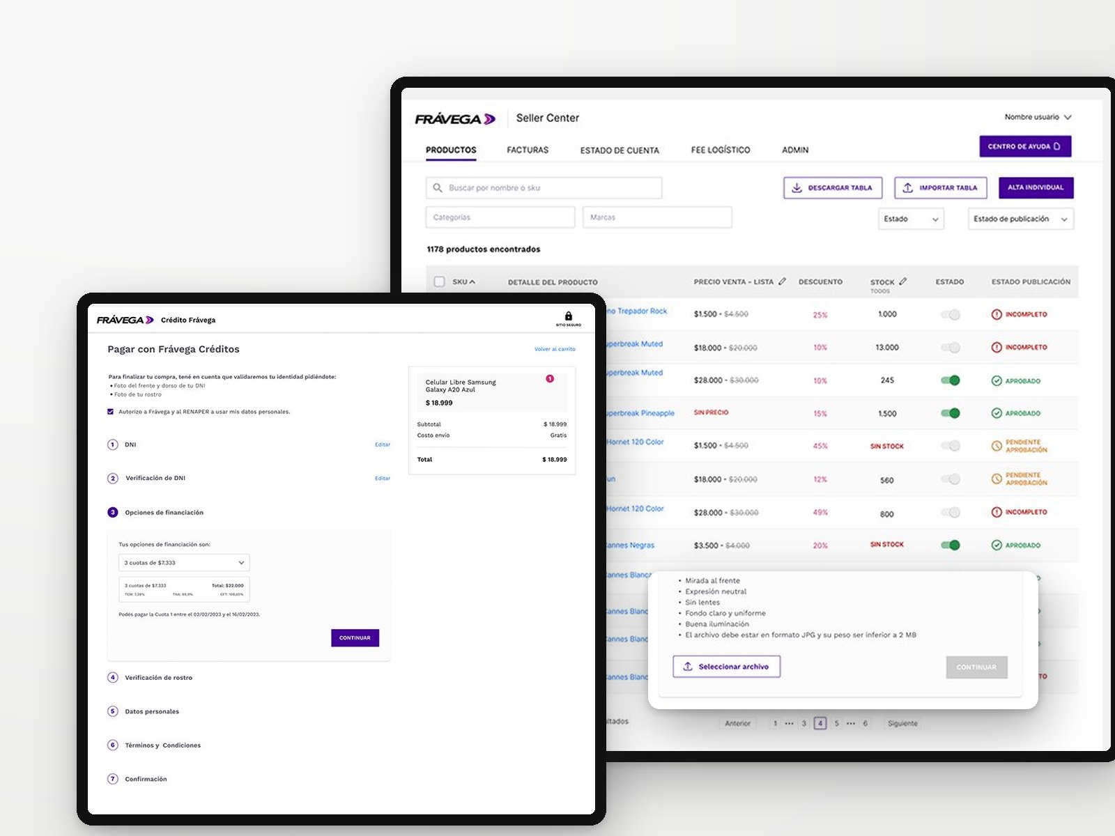Toggle Estado switch in the $3.500 Cannes Negras row

coord(951,545)
